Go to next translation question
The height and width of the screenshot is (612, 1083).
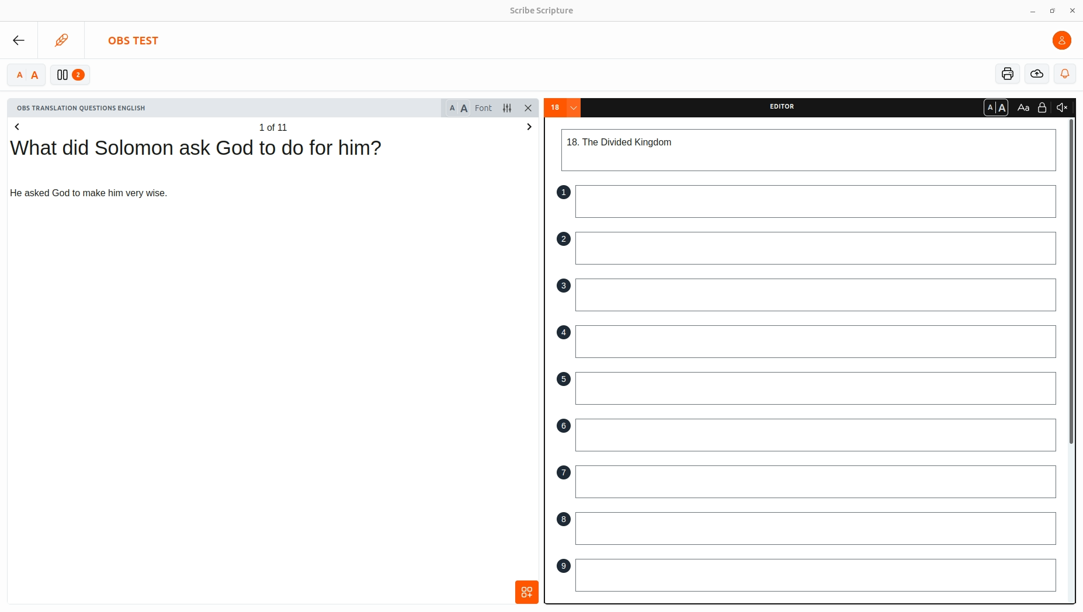pos(529,127)
